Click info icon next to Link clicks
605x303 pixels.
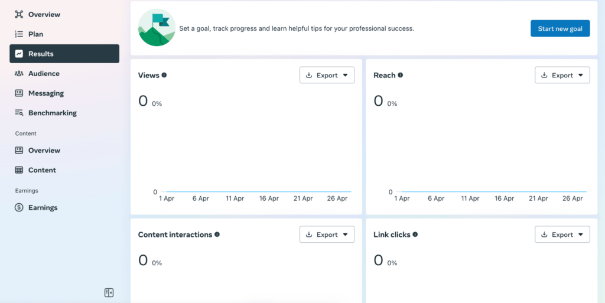(415, 234)
